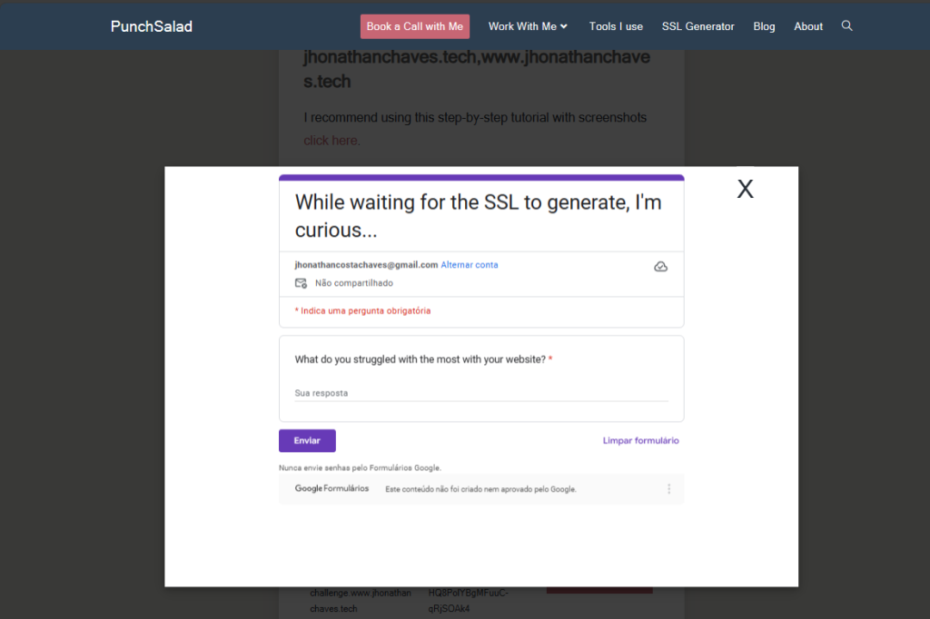Close the survey popup with the X
The image size is (930, 619).
tap(745, 189)
